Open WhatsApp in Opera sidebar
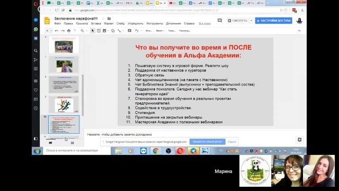 click(36, 29)
